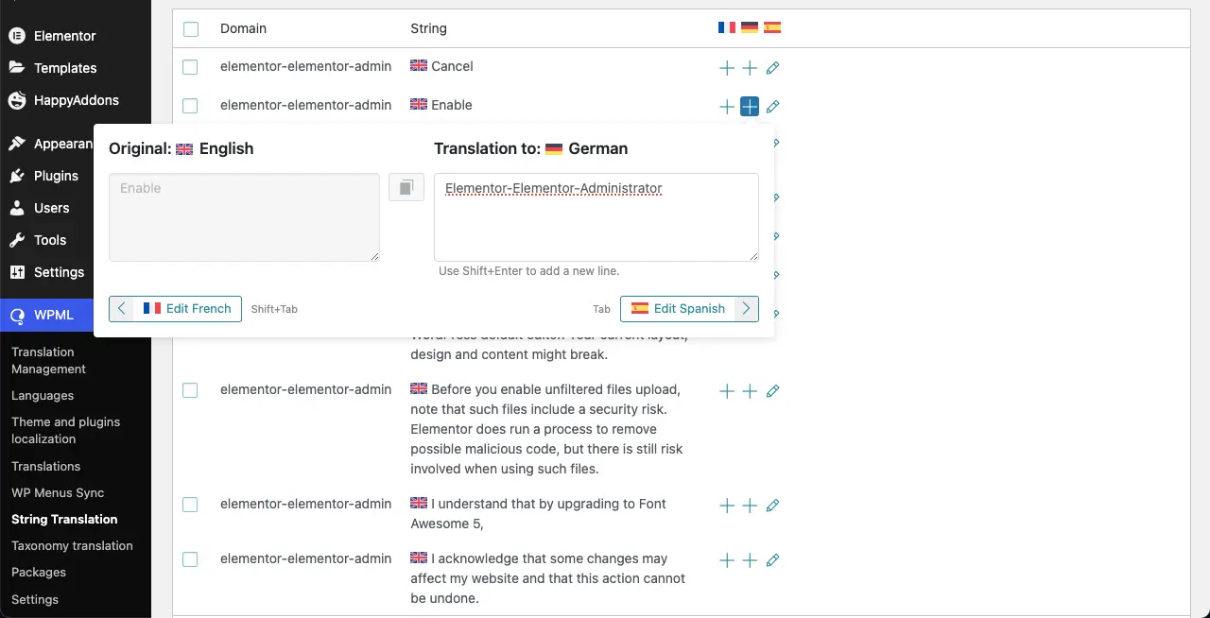The height and width of the screenshot is (618, 1210).
Task: Click the Templates folder icon
Action: pyautogui.click(x=16, y=68)
